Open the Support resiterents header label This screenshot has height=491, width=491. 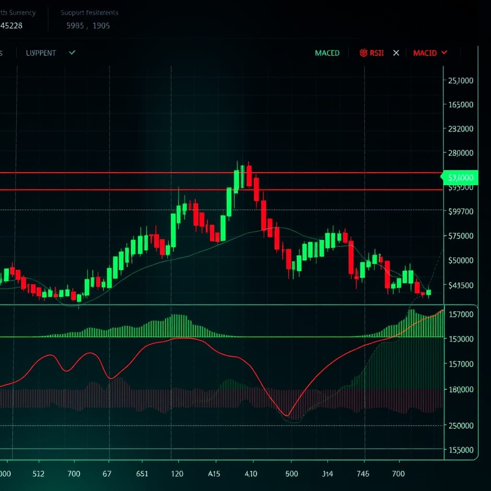pos(90,12)
